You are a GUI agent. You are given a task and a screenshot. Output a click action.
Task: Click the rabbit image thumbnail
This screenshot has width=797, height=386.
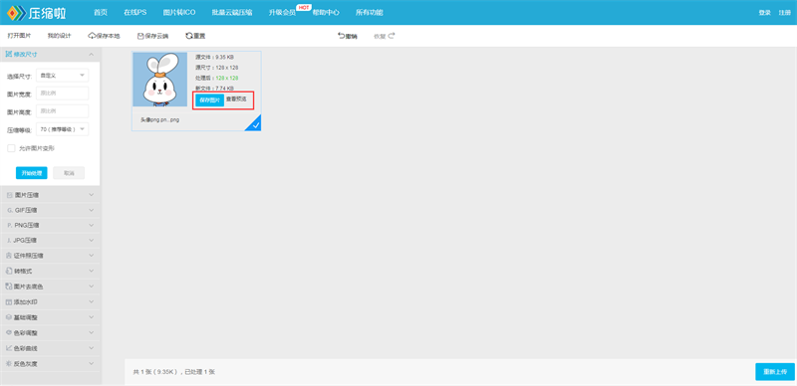(160, 80)
